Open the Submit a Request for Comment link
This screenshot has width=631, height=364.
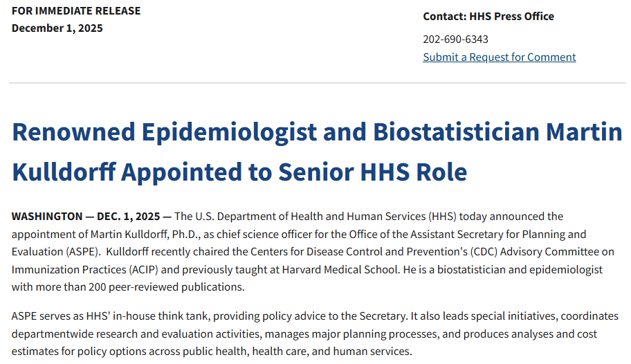pos(499,57)
